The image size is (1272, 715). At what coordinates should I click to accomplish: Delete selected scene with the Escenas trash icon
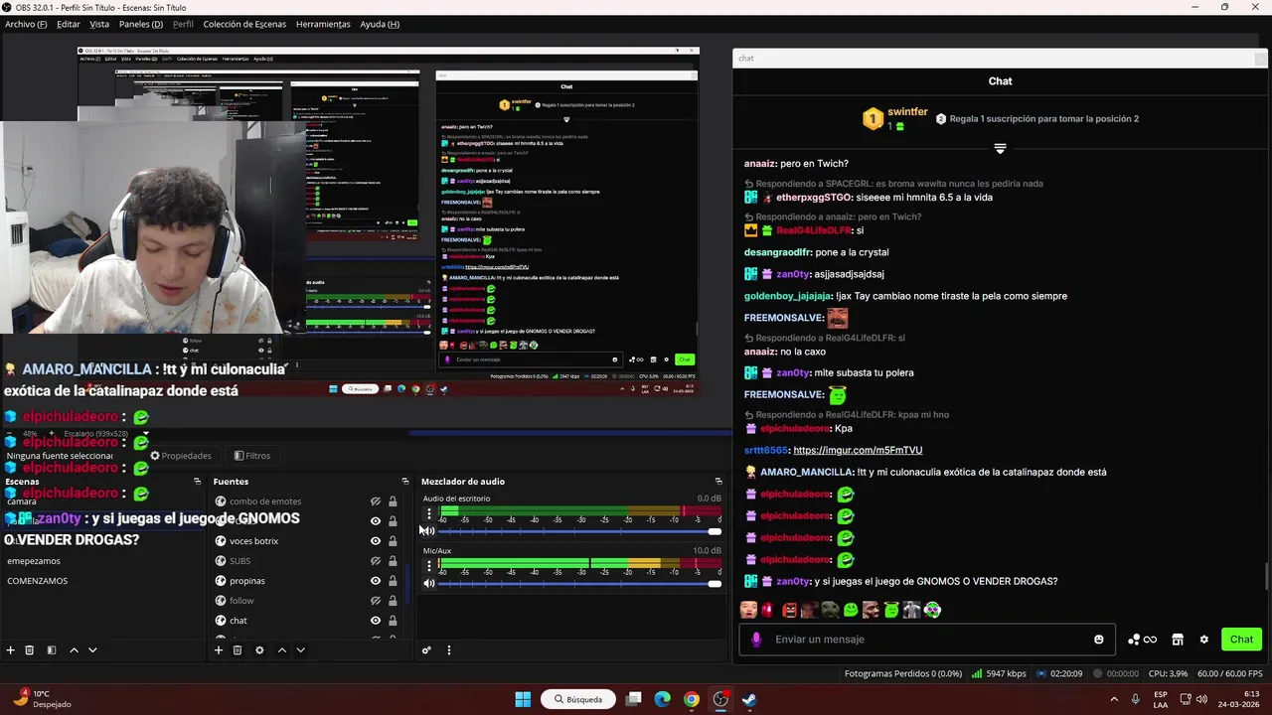pyautogui.click(x=30, y=650)
